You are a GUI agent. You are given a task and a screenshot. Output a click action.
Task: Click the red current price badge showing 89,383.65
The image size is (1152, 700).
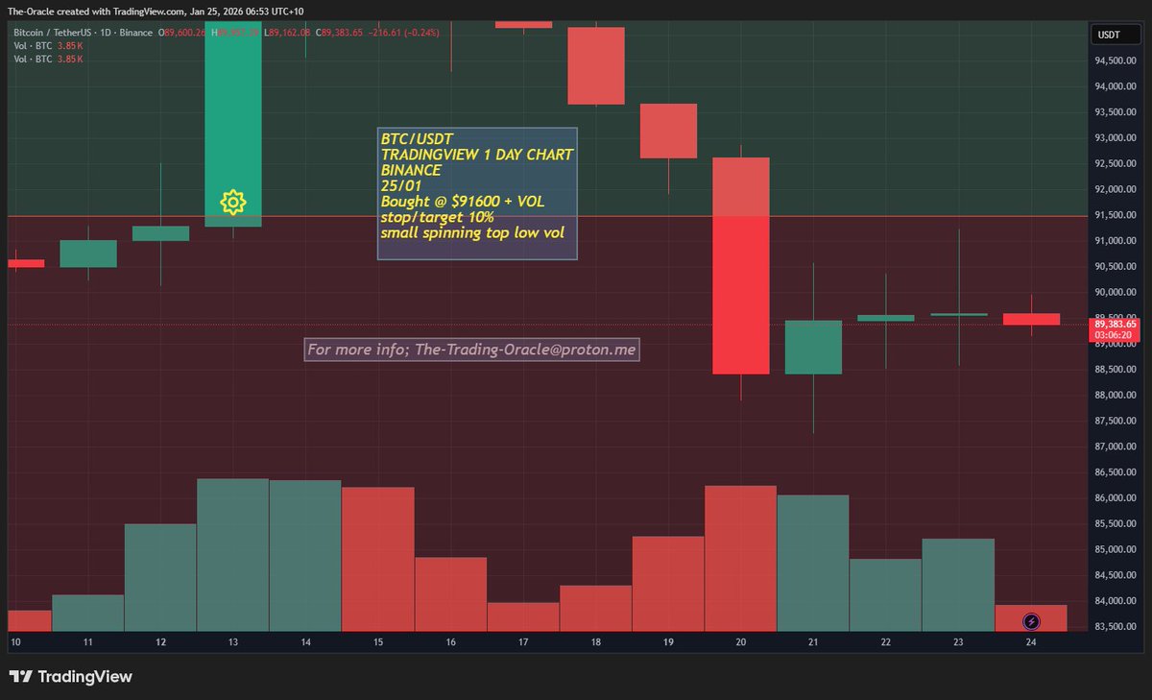point(1116,325)
